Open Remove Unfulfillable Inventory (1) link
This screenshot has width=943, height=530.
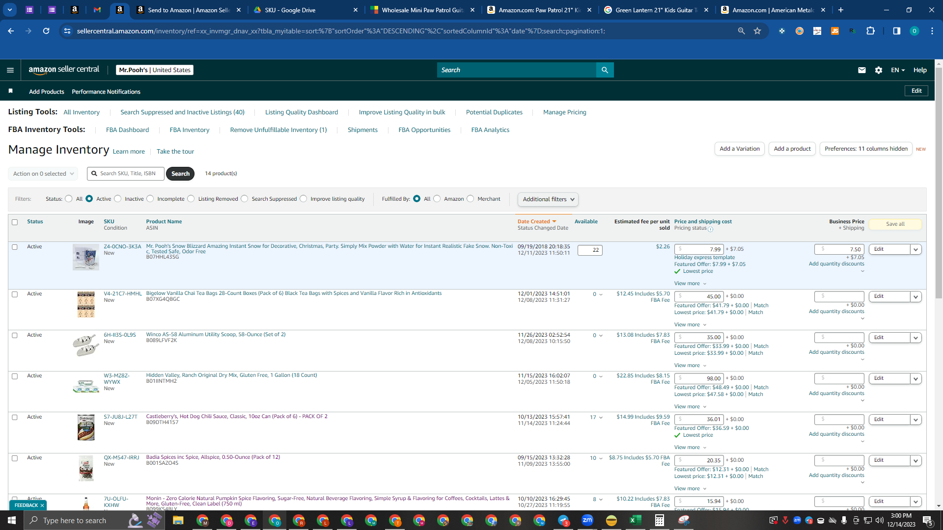[278, 130]
